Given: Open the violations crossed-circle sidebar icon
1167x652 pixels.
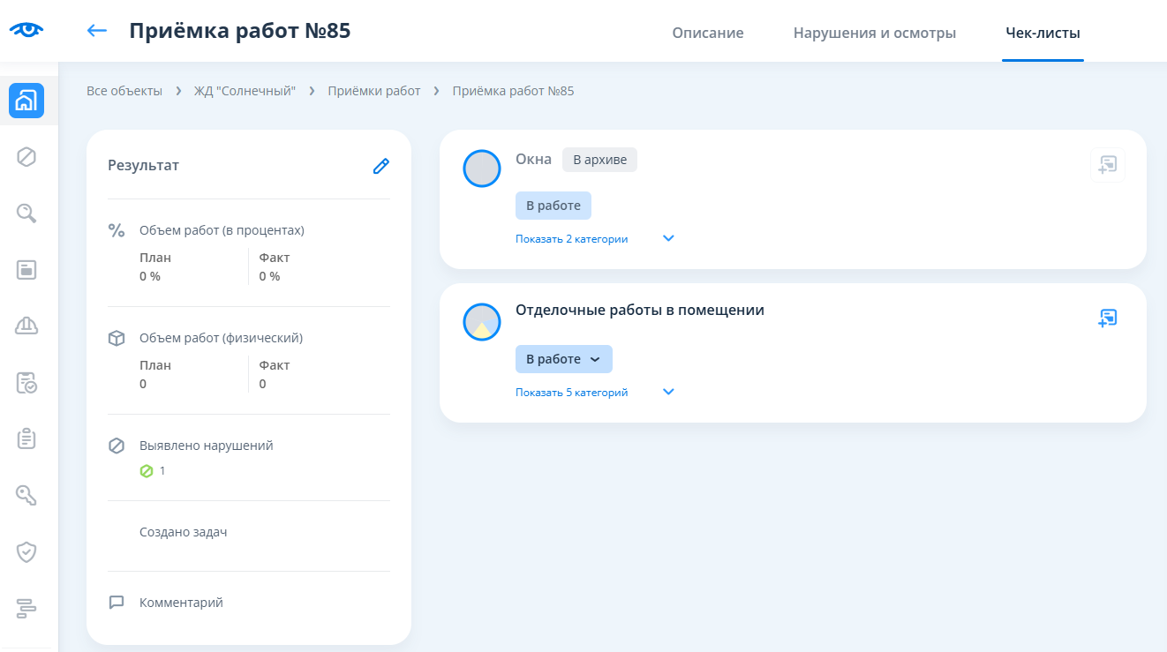Looking at the screenshot, I should tap(26, 157).
